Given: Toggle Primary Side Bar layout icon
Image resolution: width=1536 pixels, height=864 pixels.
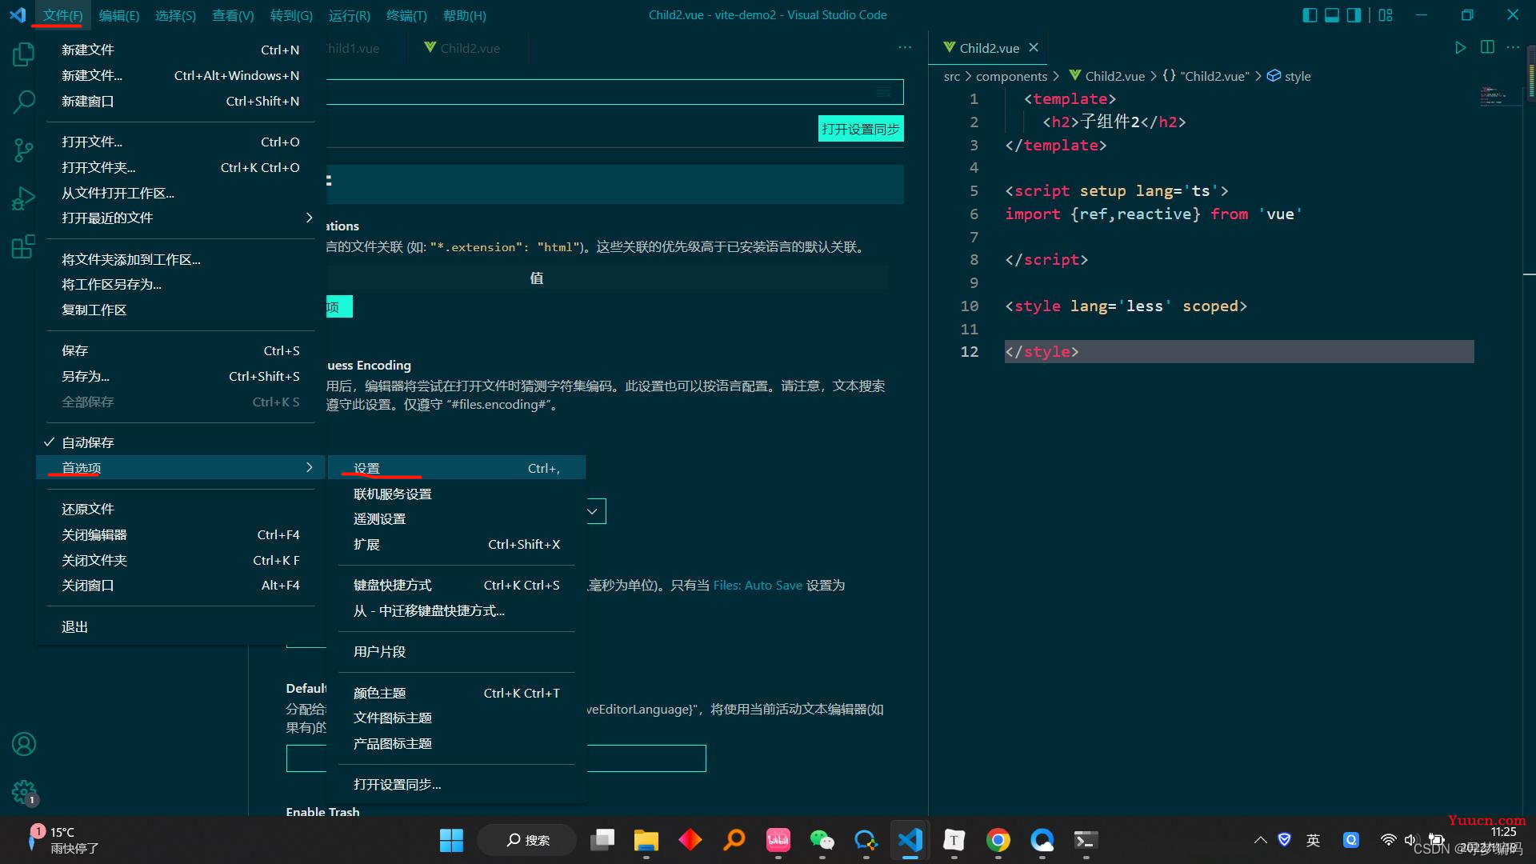Looking at the screenshot, I should (1310, 15).
